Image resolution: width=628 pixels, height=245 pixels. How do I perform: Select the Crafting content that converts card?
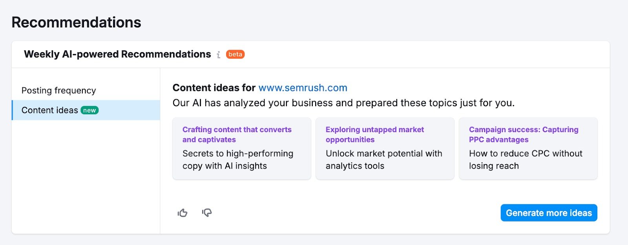pyautogui.click(x=241, y=148)
